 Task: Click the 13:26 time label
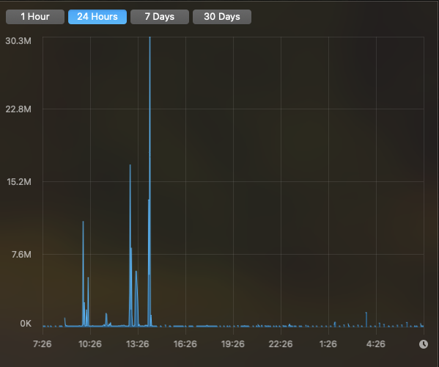point(138,344)
